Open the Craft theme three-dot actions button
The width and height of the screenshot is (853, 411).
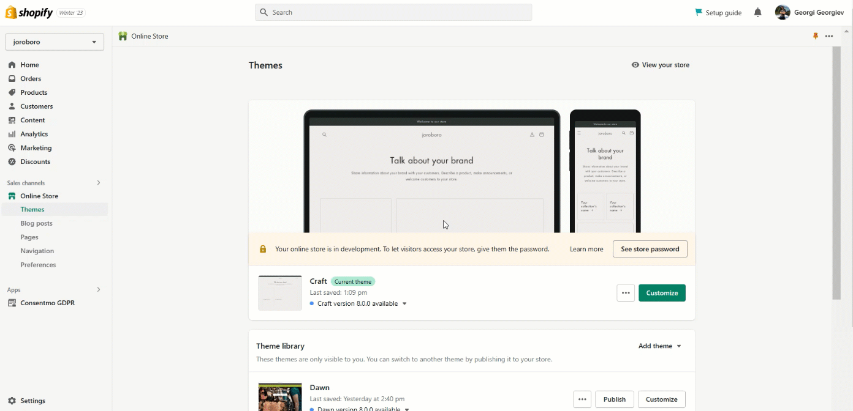pos(625,293)
